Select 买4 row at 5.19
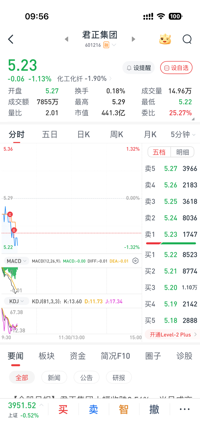The height and width of the screenshot is (436, 200). pos(171,304)
